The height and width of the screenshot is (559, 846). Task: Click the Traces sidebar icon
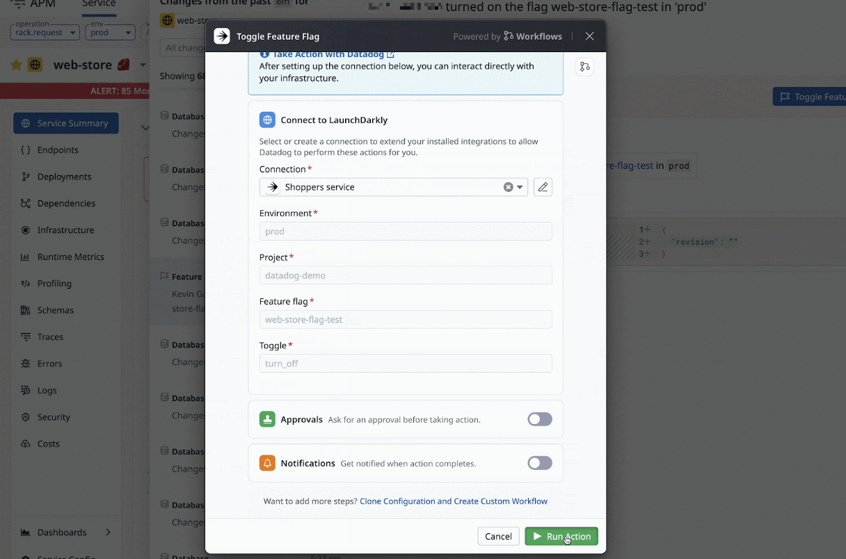point(26,337)
